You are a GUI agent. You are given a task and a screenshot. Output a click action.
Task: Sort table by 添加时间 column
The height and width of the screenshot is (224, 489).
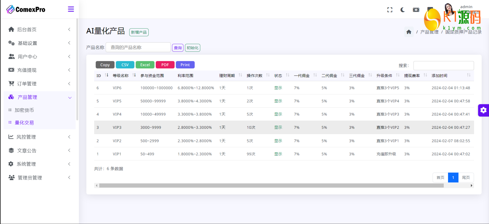[468, 75]
